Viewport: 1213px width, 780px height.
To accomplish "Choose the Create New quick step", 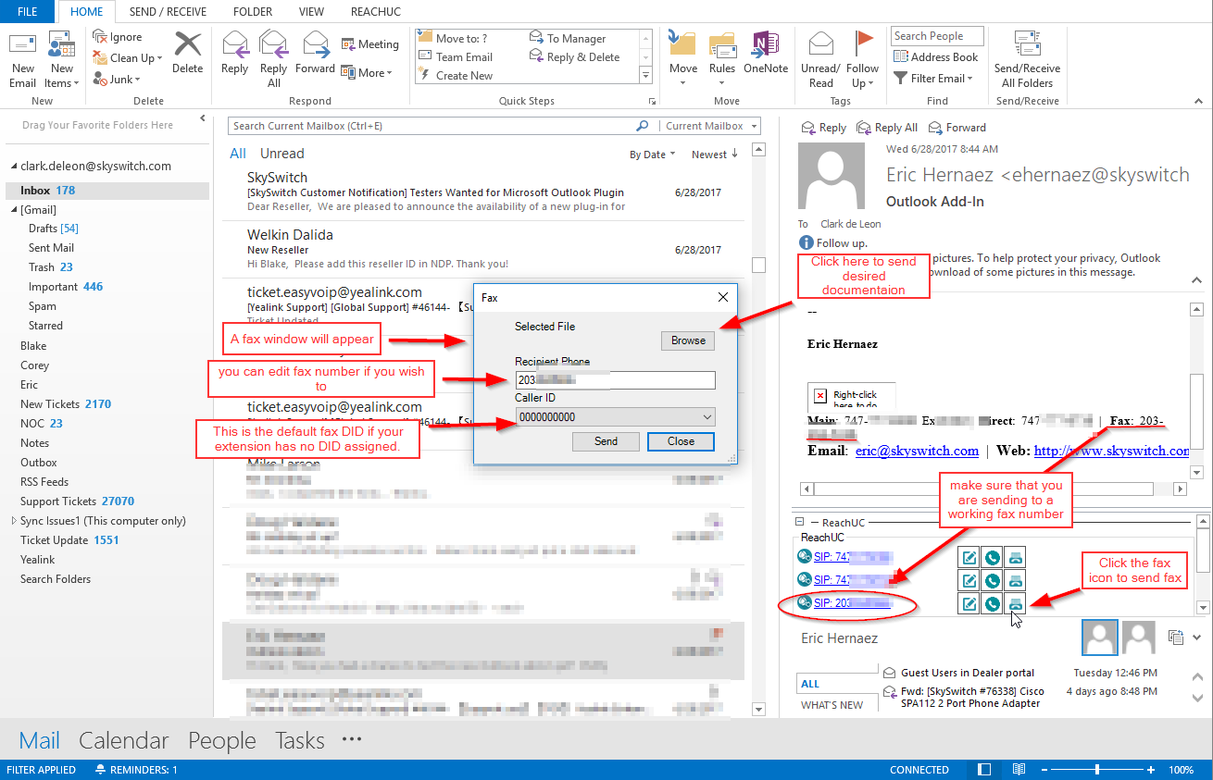I will (456, 76).
